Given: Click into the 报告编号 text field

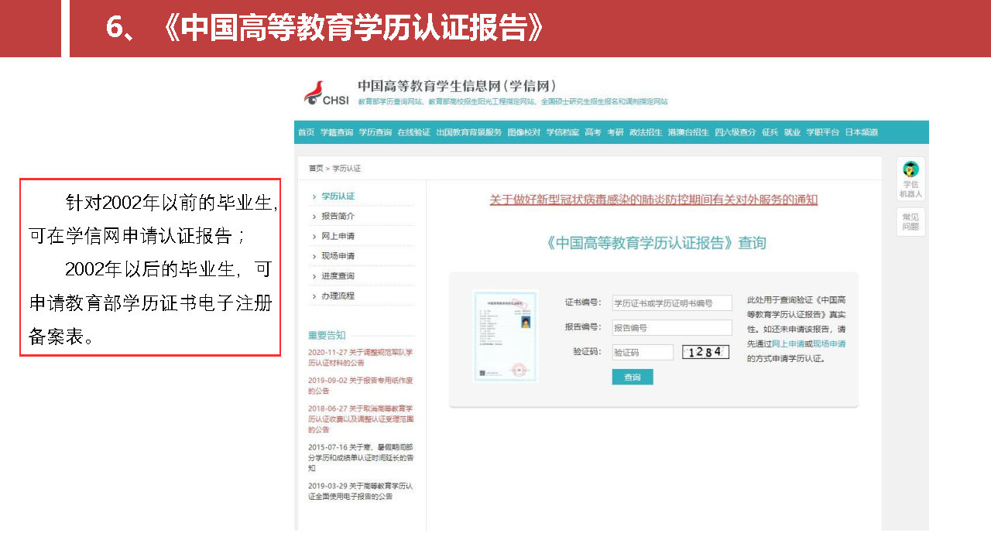Looking at the screenshot, I should (x=671, y=328).
